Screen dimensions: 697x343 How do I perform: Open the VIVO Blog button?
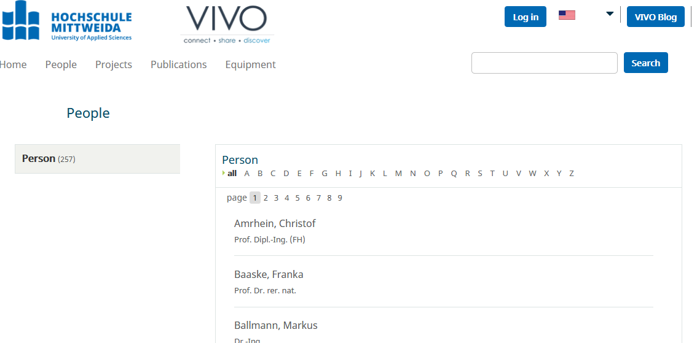tap(656, 17)
